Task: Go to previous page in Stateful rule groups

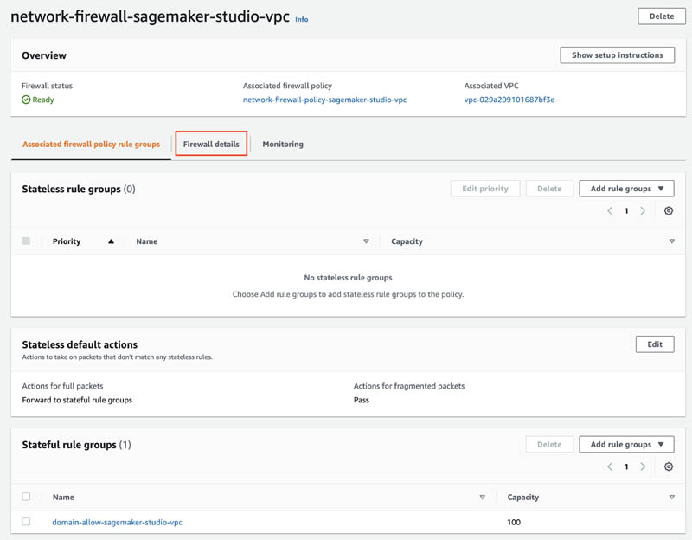Action: (610, 466)
